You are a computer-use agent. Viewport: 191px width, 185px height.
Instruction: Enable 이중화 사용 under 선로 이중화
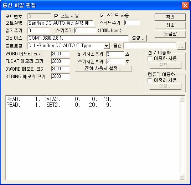click(x=150, y=59)
